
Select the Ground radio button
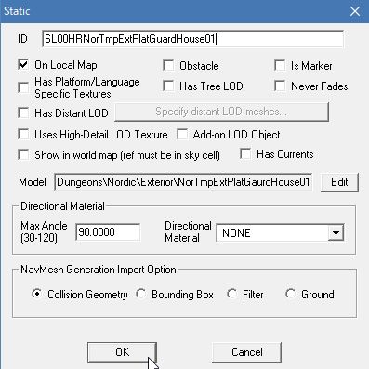coord(290,294)
